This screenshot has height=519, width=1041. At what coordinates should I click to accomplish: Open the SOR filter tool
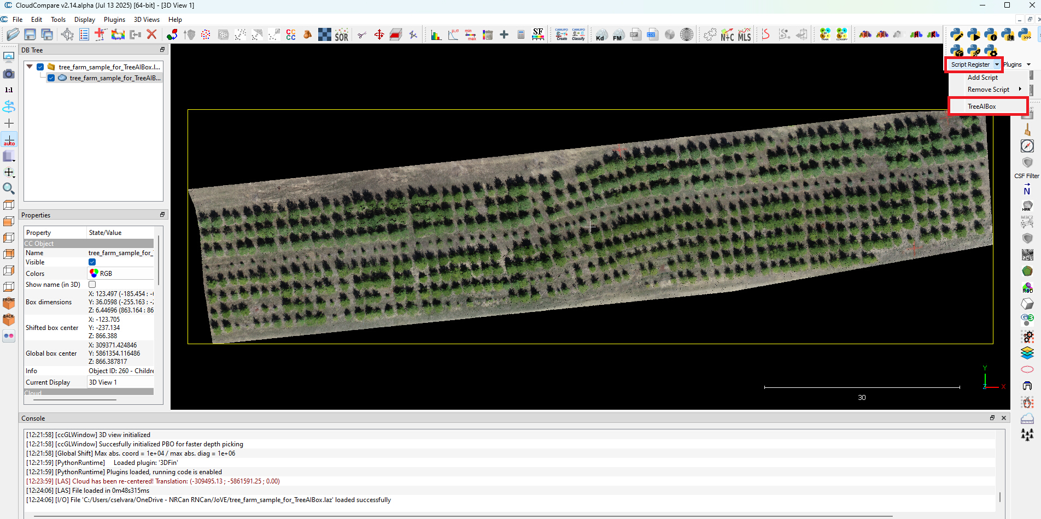341,34
